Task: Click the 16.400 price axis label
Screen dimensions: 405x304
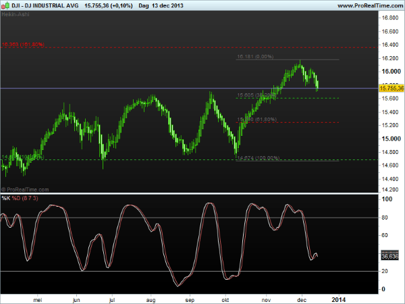Action: (x=390, y=45)
